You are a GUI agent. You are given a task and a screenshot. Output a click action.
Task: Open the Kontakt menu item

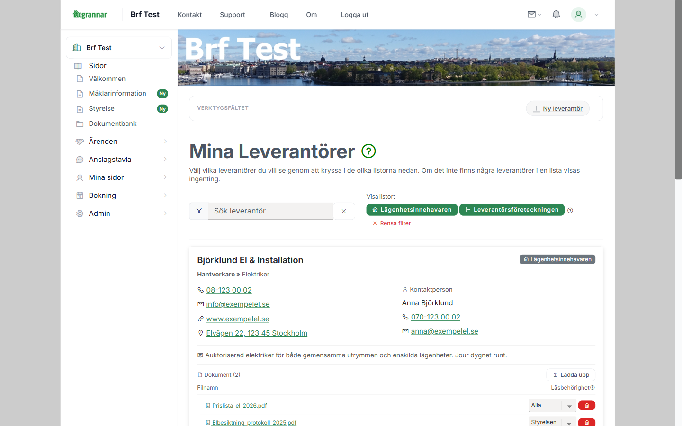coord(189,15)
